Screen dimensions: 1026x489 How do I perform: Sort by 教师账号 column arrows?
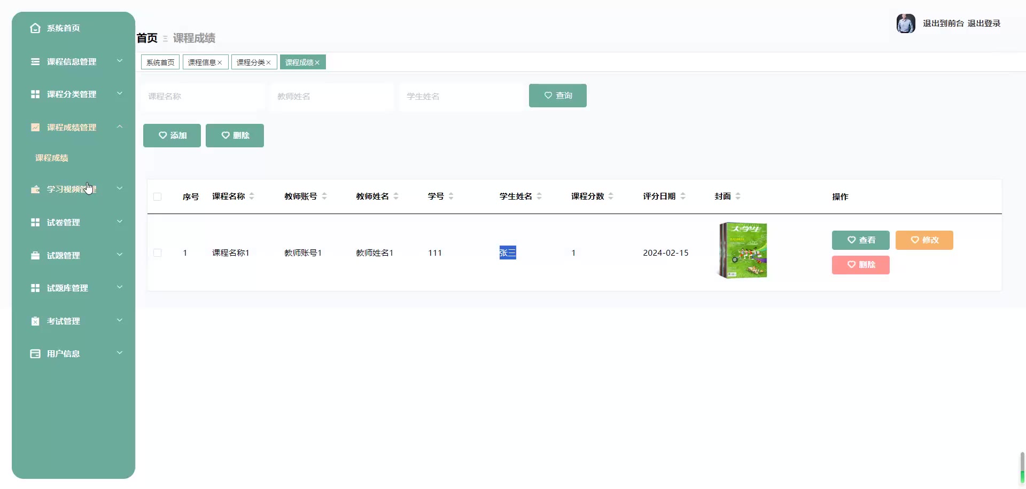pyautogui.click(x=324, y=196)
